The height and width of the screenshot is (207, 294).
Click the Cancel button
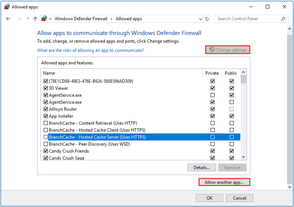pos(240,198)
